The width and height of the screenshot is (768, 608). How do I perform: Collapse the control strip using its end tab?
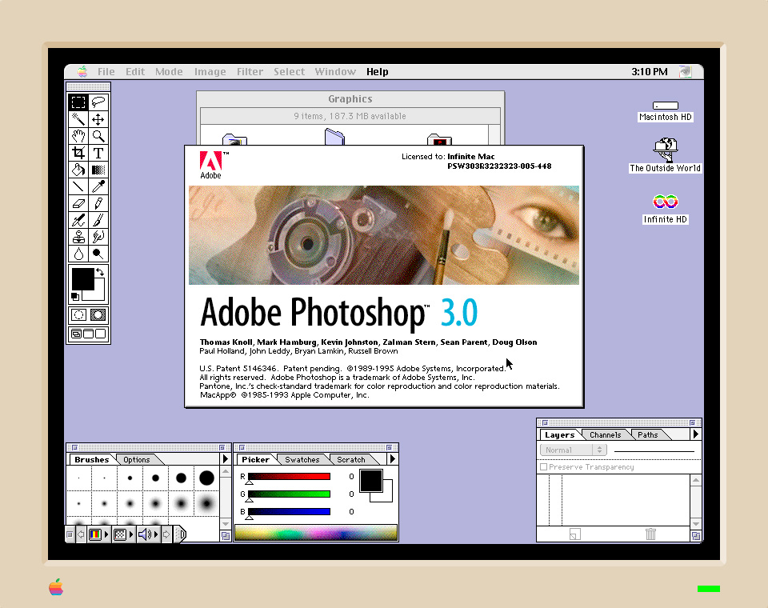181,534
